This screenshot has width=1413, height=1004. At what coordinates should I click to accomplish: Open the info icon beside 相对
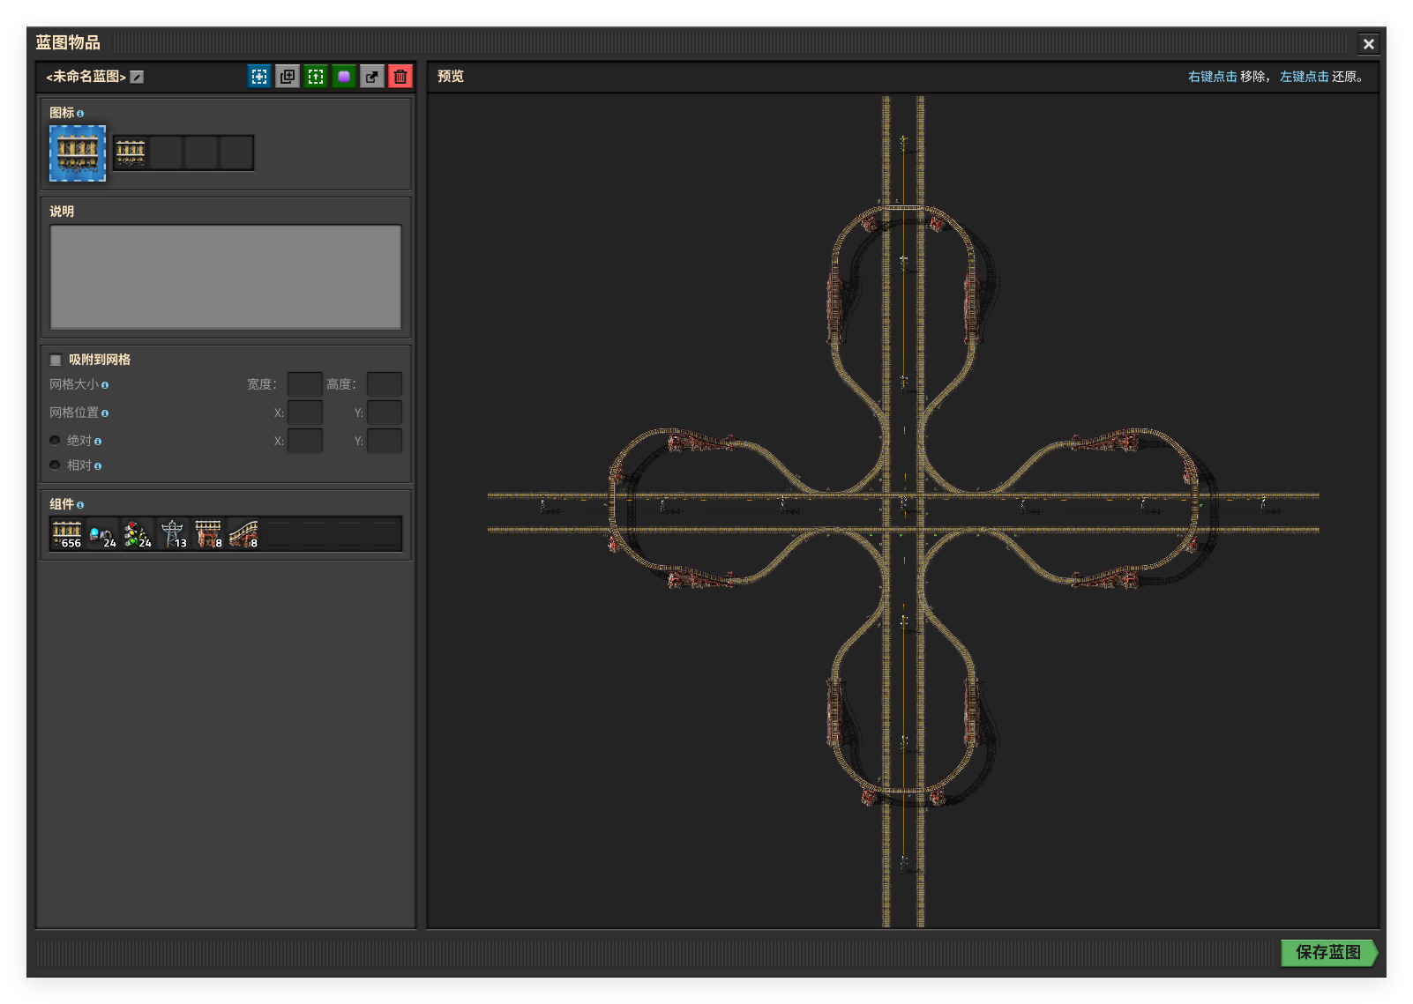(x=98, y=466)
